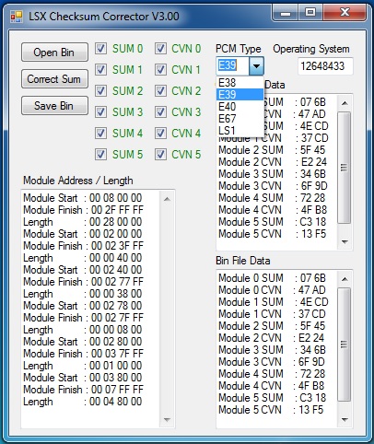Click 'Module Start : 00 08 00 00' row

pos(83,198)
